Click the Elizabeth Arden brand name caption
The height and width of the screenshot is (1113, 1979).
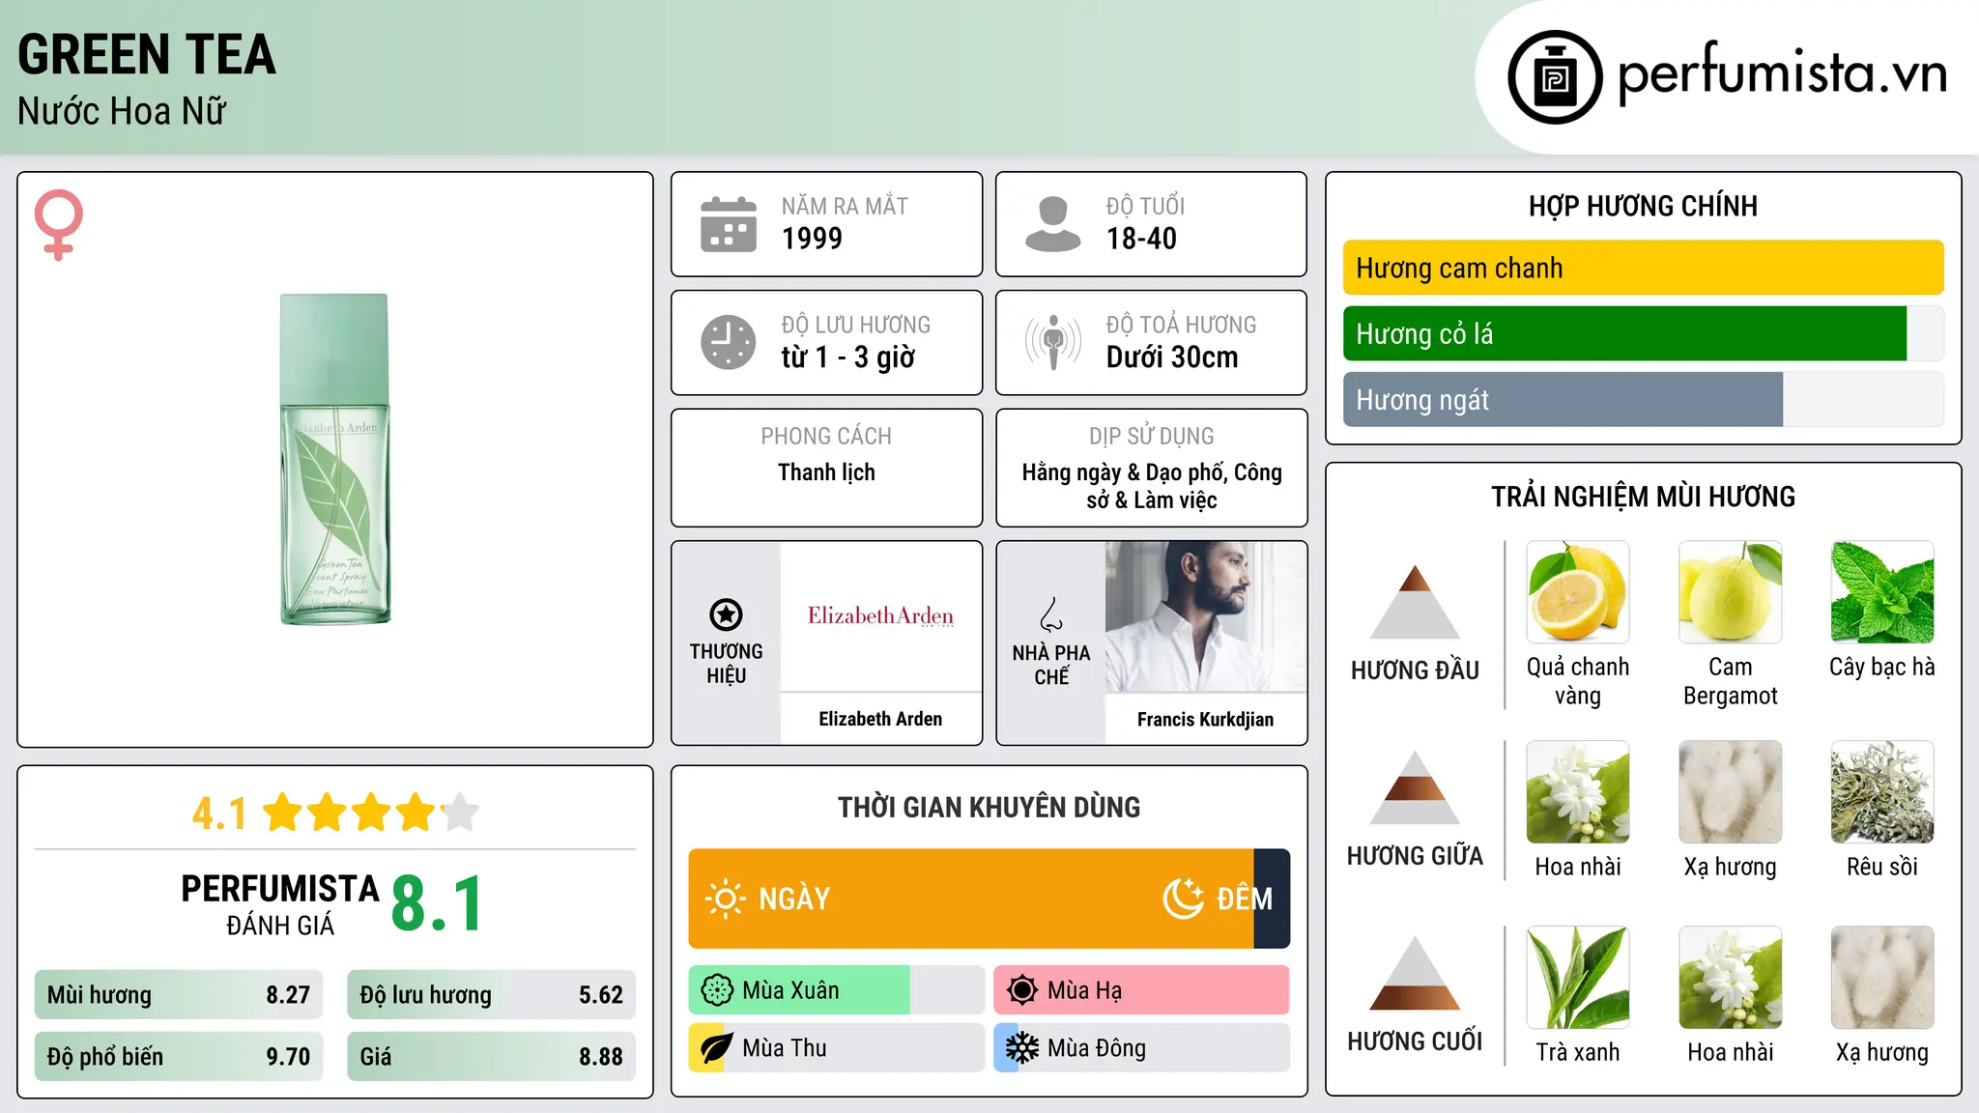(x=880, y=719)
